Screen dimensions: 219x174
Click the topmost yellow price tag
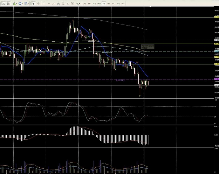pyautogui.click(x=217, y=17)
